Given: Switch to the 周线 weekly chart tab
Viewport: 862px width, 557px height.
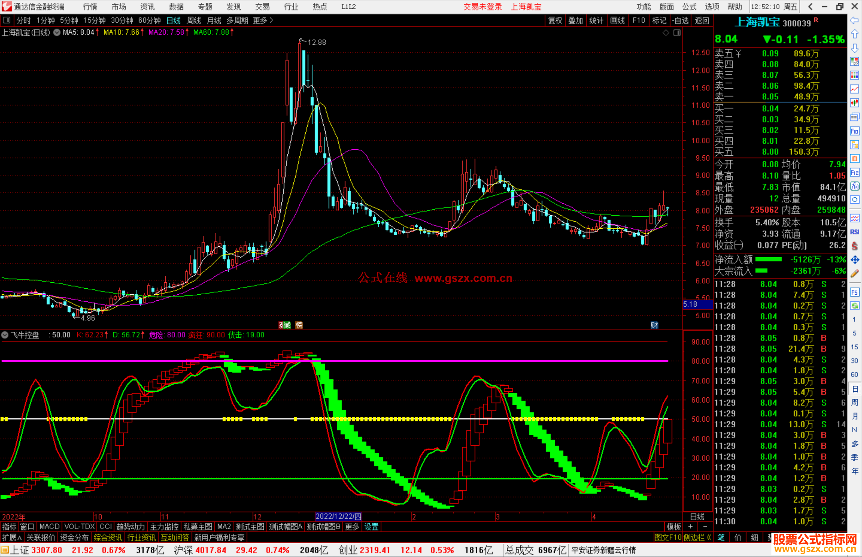Looking at the screenshot, I should 194,20.
